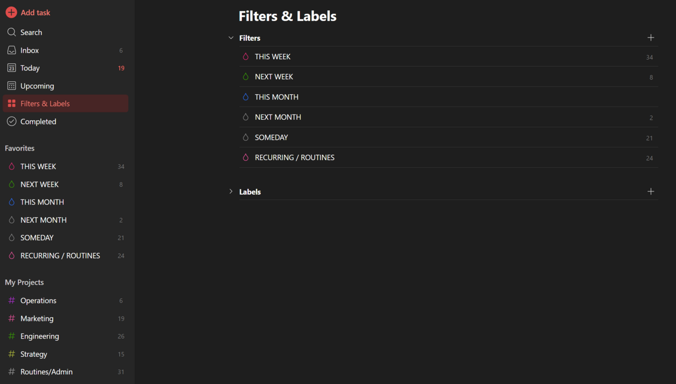Image resolution: width=676 pixels, height=384 pixels.
Task: Click the Add task plus icon
Action: [x=11, y=12]
